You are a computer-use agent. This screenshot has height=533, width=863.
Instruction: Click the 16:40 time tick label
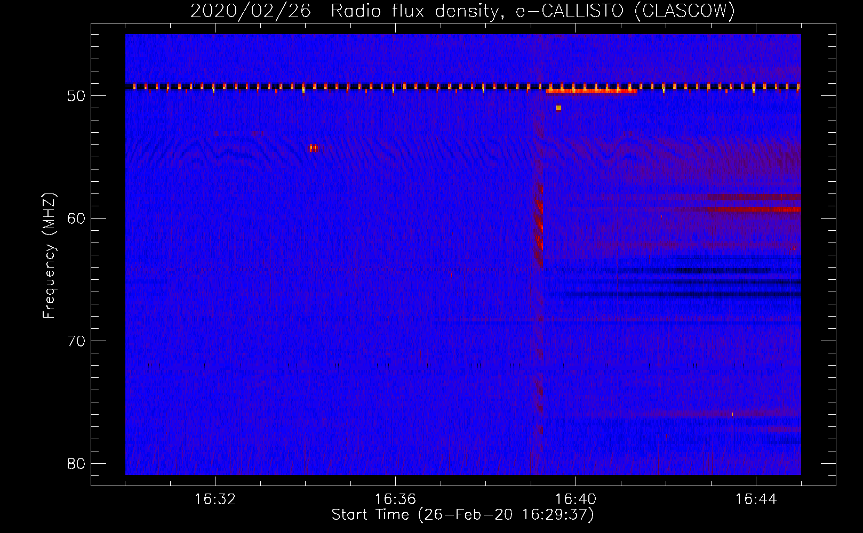576,499
